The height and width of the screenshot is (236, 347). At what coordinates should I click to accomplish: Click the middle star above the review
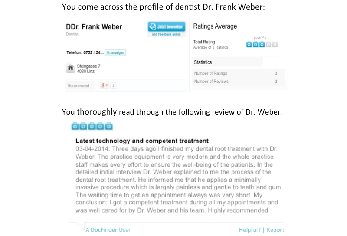(92, 126)
